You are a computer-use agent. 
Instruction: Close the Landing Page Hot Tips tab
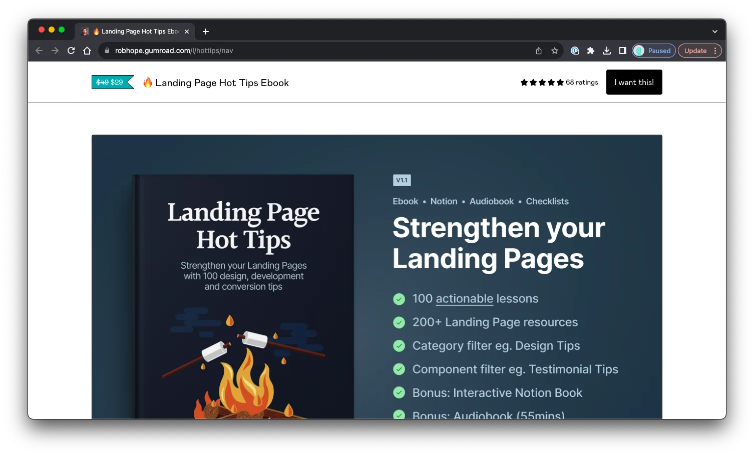187,32
